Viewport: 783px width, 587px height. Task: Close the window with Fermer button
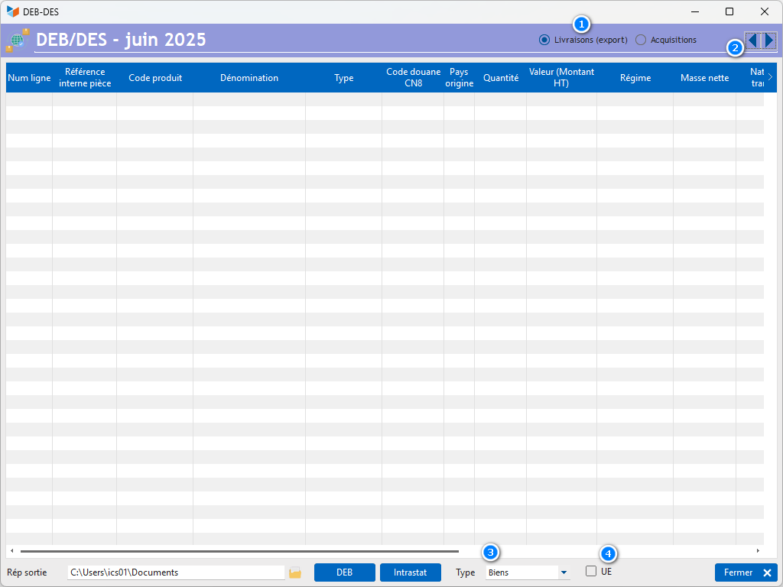(x=746, y=572)
